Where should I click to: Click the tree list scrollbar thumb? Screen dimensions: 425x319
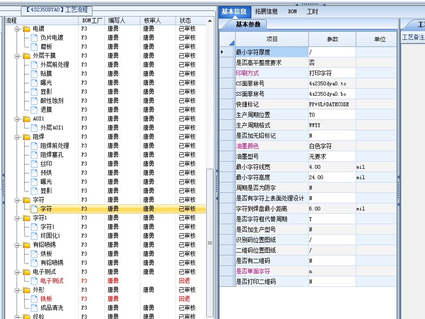point(210,243)
